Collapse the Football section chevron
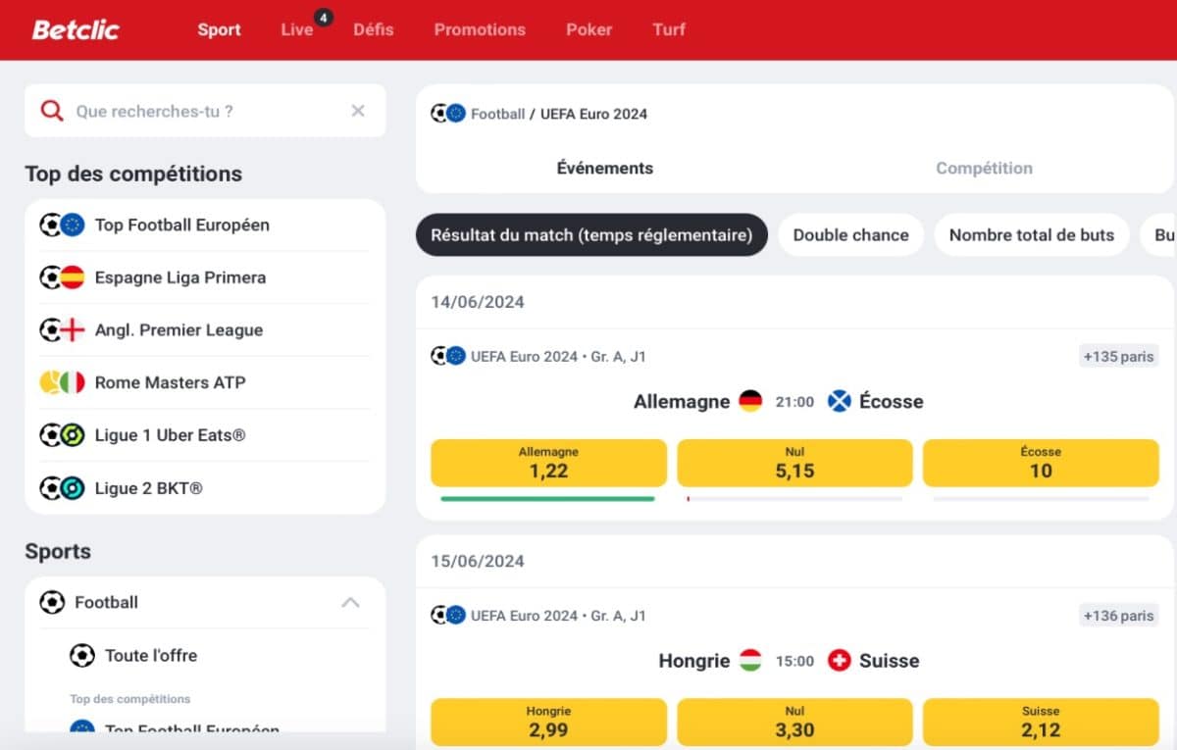The image size is (1177, 750). coord(350,602)
